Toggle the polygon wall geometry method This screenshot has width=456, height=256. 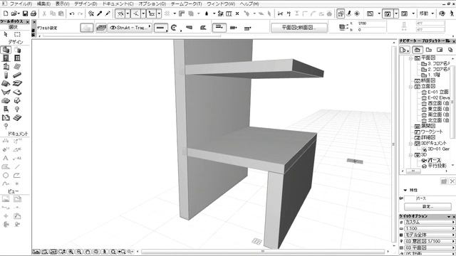coord(203,28)
